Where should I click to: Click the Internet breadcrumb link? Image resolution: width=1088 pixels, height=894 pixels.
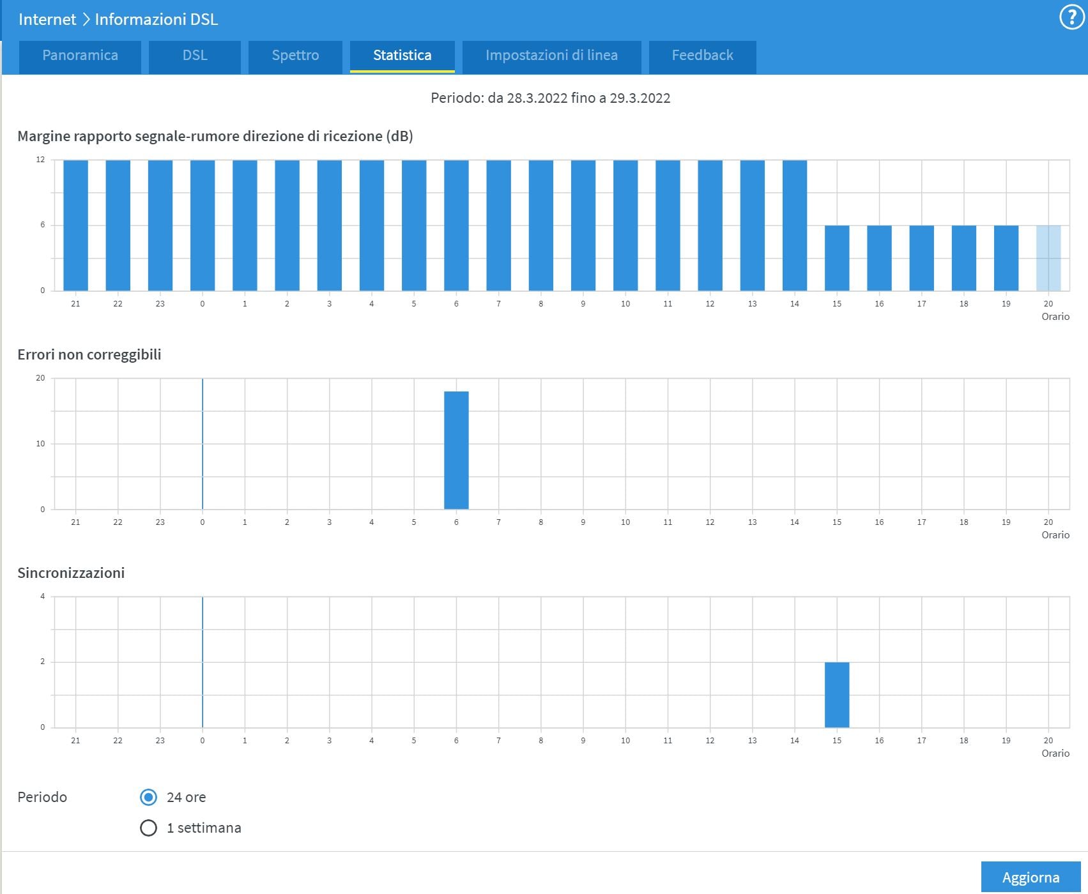pyautogui.click(x=47, y=19)
